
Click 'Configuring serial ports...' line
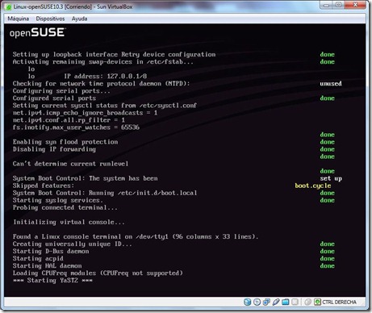coord(61,91)
